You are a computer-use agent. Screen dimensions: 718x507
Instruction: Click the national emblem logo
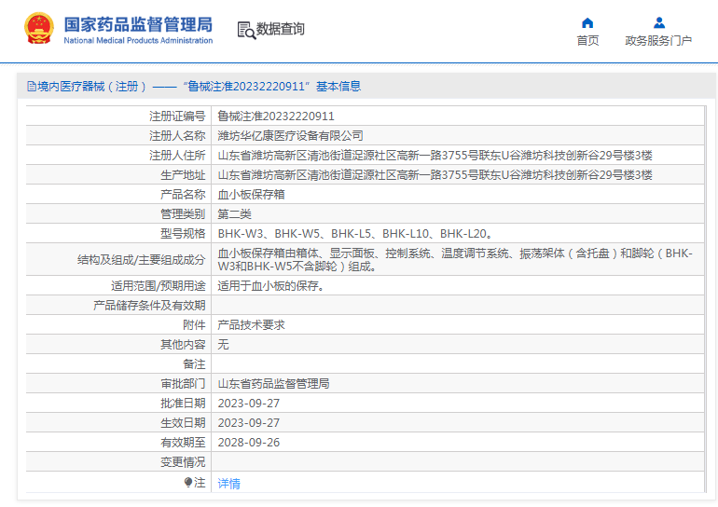pyautogui.click(x=39, y=28)
